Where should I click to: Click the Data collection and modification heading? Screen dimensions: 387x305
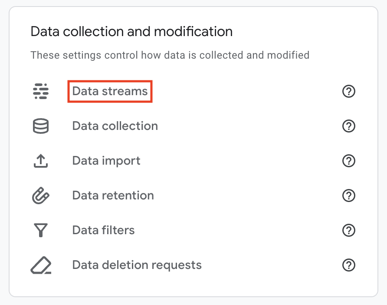[x=131, y=31]
